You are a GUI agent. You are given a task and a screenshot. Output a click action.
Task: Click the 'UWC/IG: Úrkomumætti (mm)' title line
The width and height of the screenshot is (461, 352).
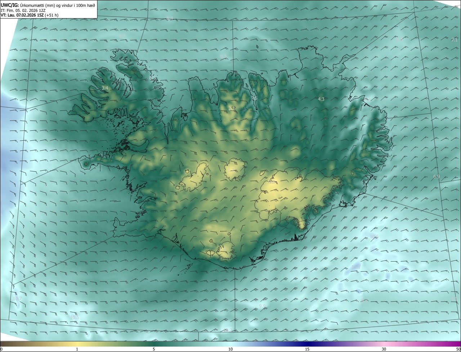(x=48, y=5)
